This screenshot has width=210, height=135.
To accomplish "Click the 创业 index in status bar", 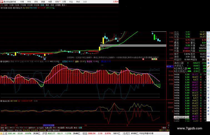I will click(x=85, y=133).
